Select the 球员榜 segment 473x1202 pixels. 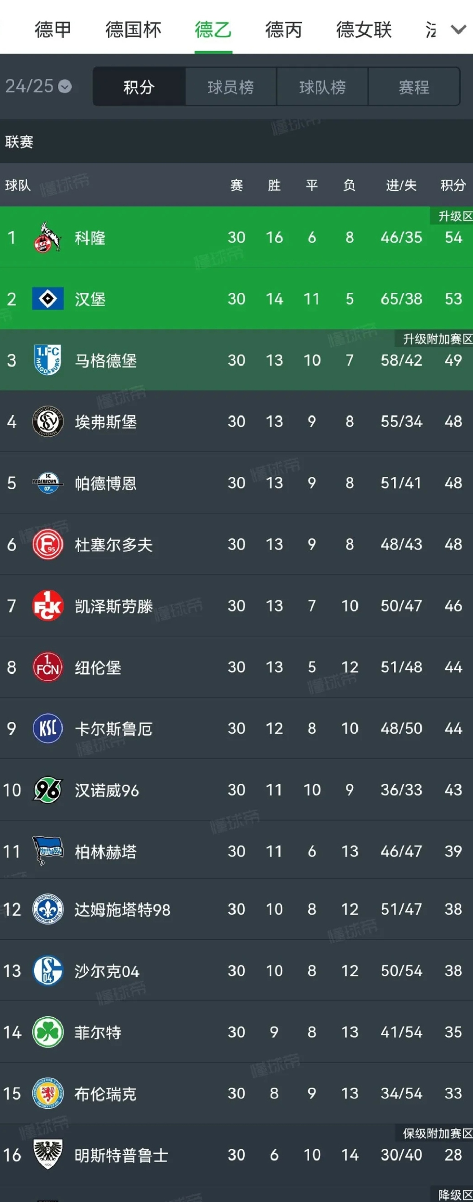click(231, 87)
